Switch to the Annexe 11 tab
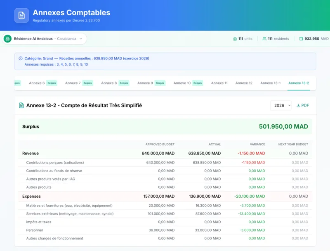The height and width of the screenshot is (251, 330). click(219, 83)
